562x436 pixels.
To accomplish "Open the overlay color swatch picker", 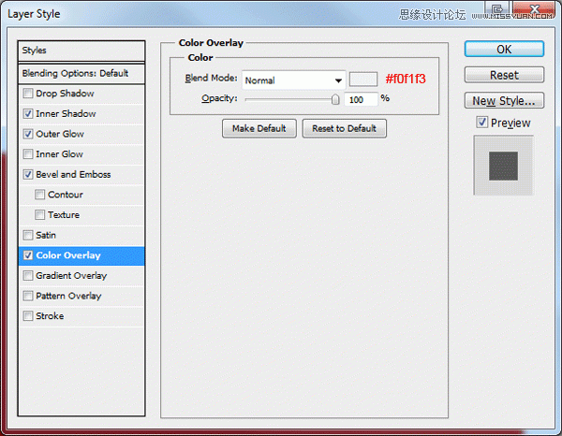I will pos(363,80).
